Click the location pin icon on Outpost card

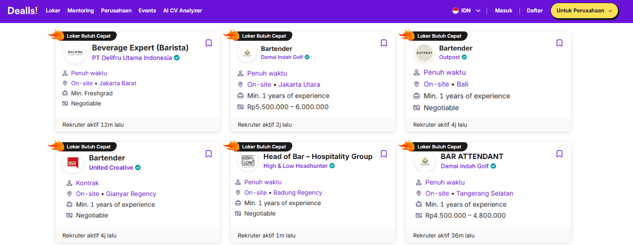click(417, 84)
